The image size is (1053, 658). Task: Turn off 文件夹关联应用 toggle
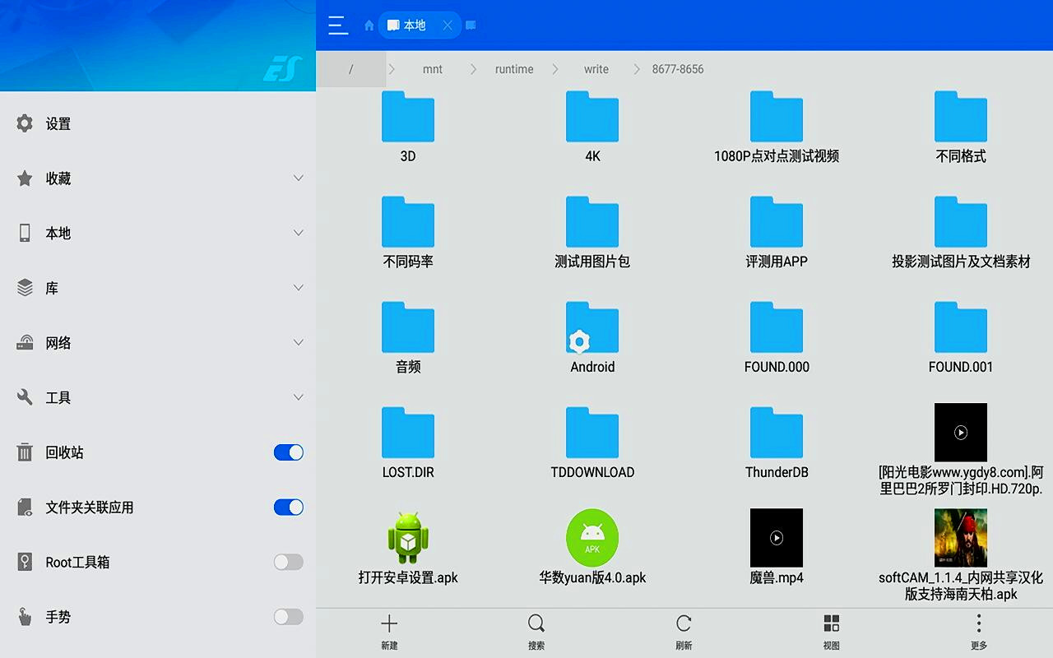288,507
